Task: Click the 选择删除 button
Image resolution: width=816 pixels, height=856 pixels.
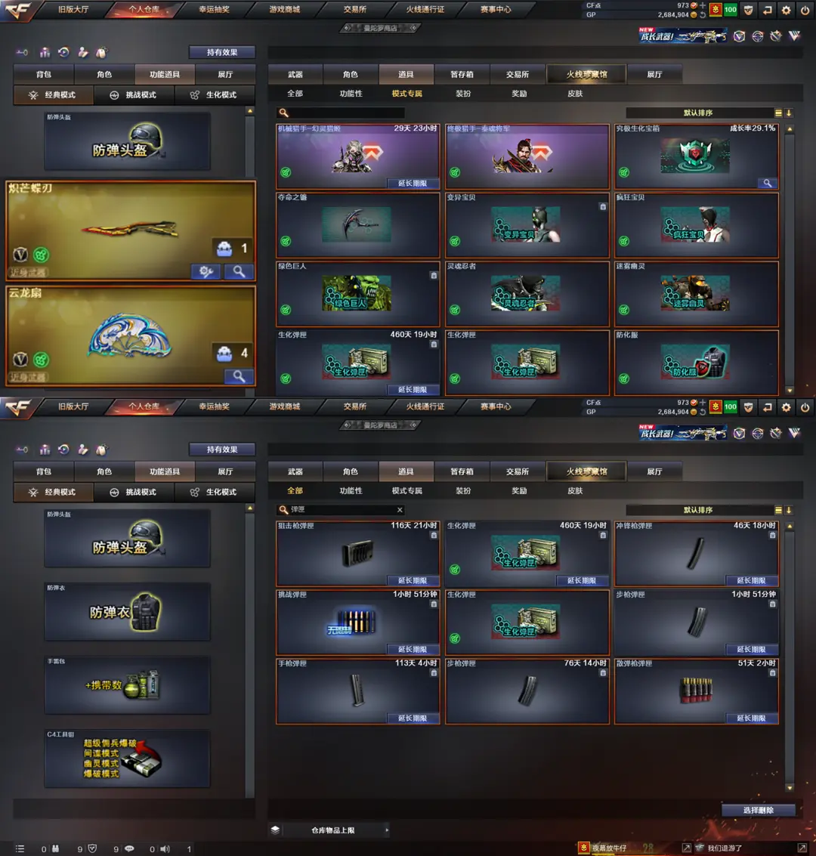Action: click(x=758, y=810)
